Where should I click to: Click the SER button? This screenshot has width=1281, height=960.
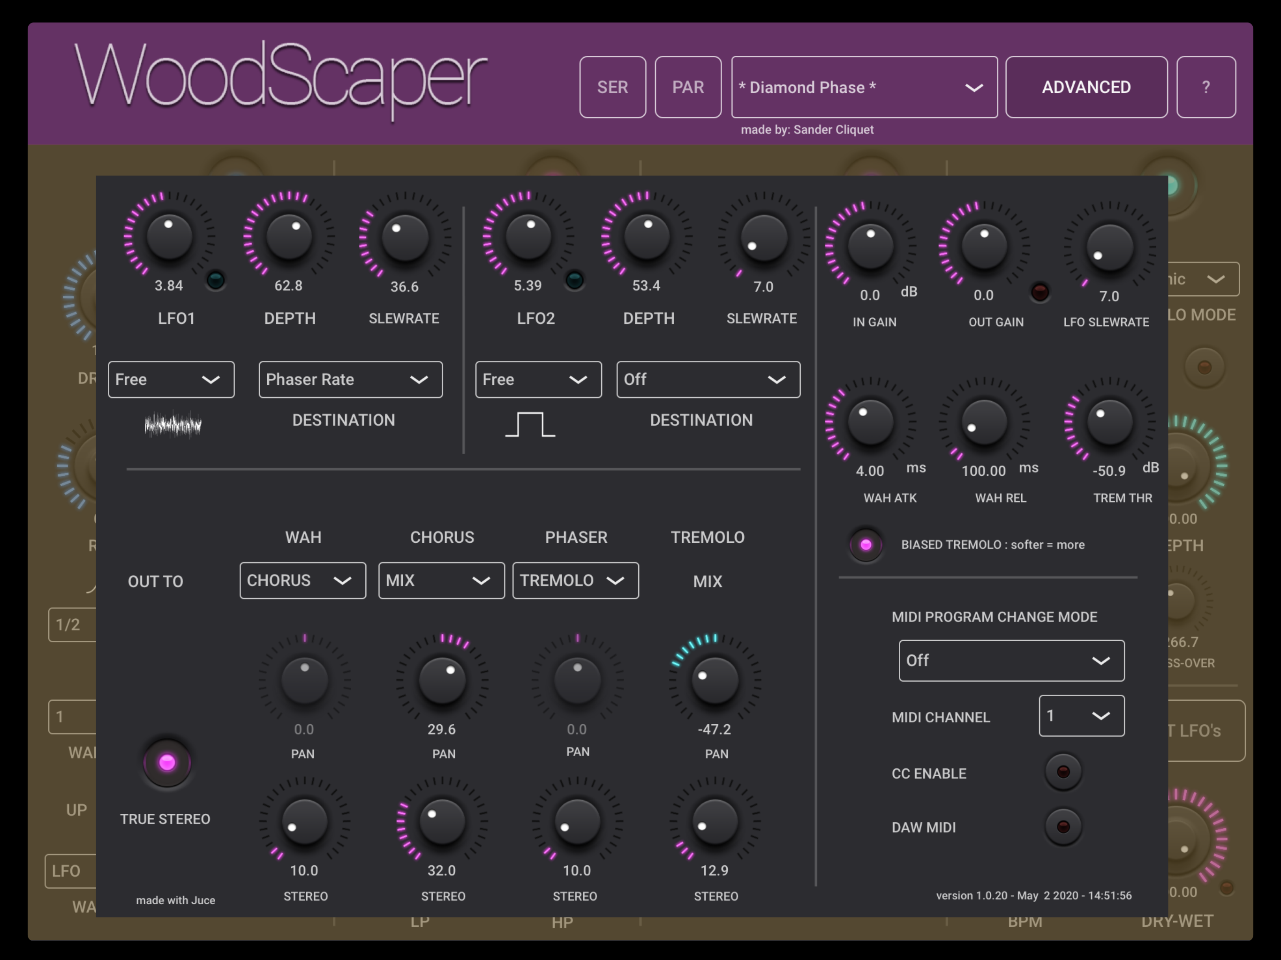coord(613,87)
